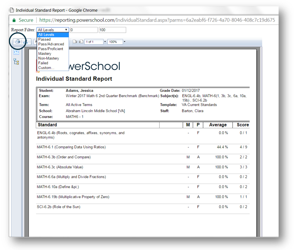Screen dimensions: 294x250
Task: Click the minimum value field showing 0
Action: tap(84, 30)
